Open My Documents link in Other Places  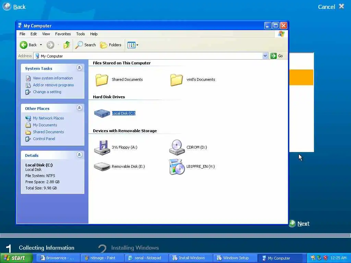coord(45,125)
